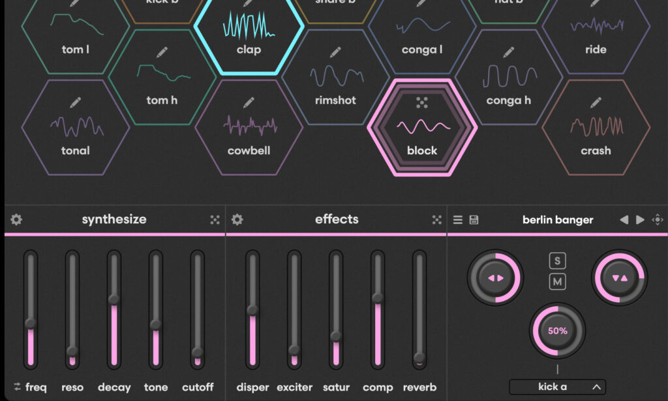Click the pencil icon on cowbell pad
Screen dimensions: 668x401
(x=248, y=103)
